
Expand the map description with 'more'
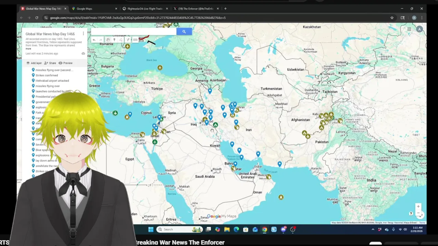pos(28,49)
